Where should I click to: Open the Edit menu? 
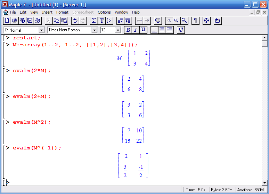[23, 13]
